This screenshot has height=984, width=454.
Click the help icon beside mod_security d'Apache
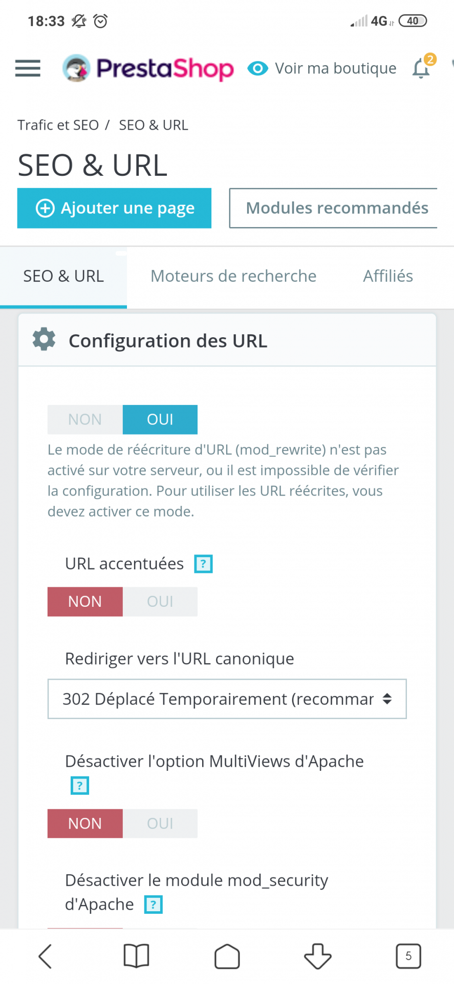pyautogui.click(x=153, y=905)
